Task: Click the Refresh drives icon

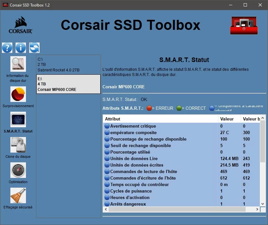Action: [x=34, y=48]
